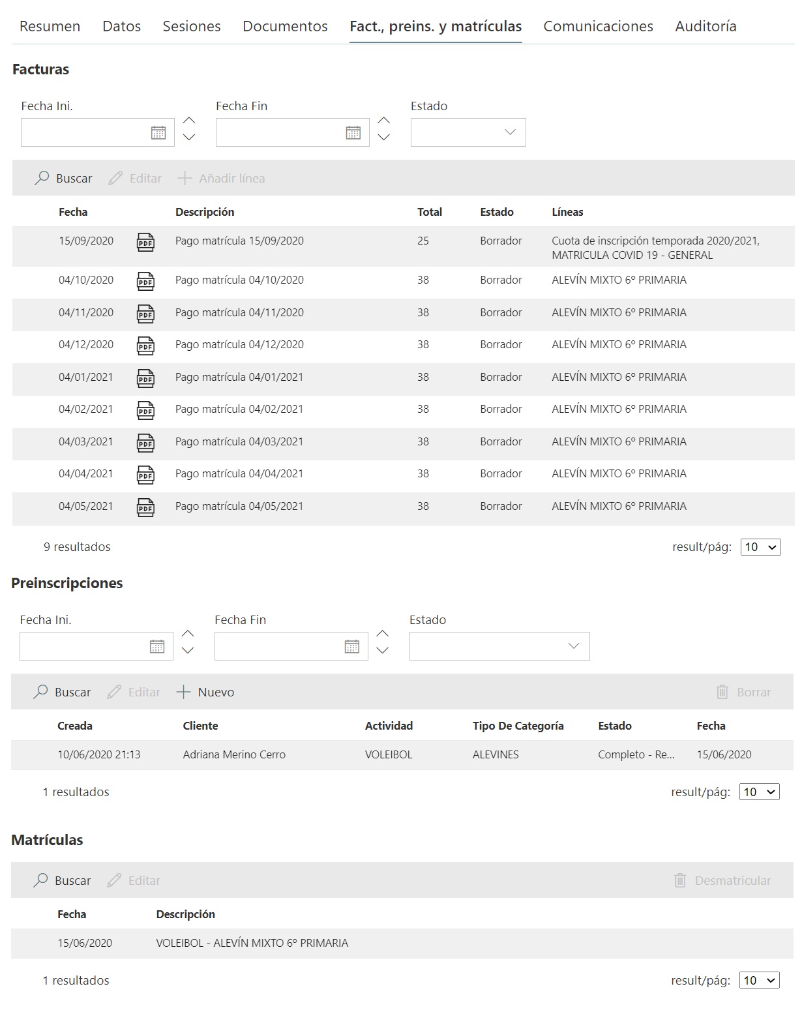Screen dimensions: 802x1012
Task: Switch to the Comunicaciones tab
Action: pyautogui.click(x=599, y=27)
